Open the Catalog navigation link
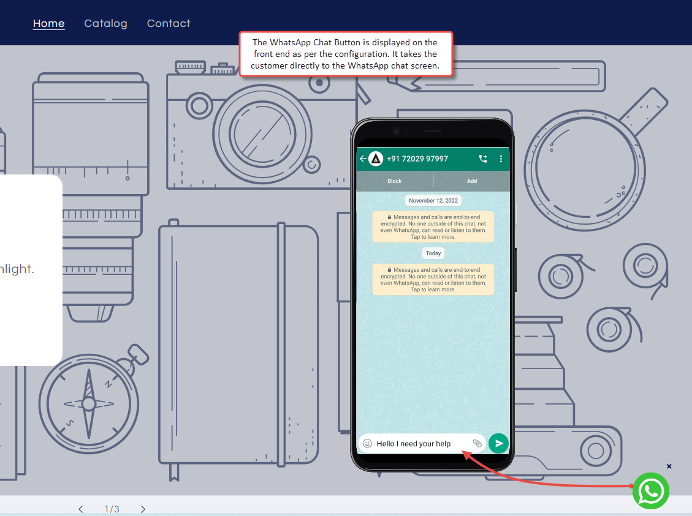Image resolution: width=692 pixels, height=516 pixels. tap(105, 23)
